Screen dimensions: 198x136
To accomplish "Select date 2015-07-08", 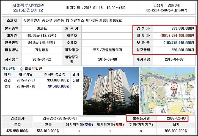I will pos(108,59).
